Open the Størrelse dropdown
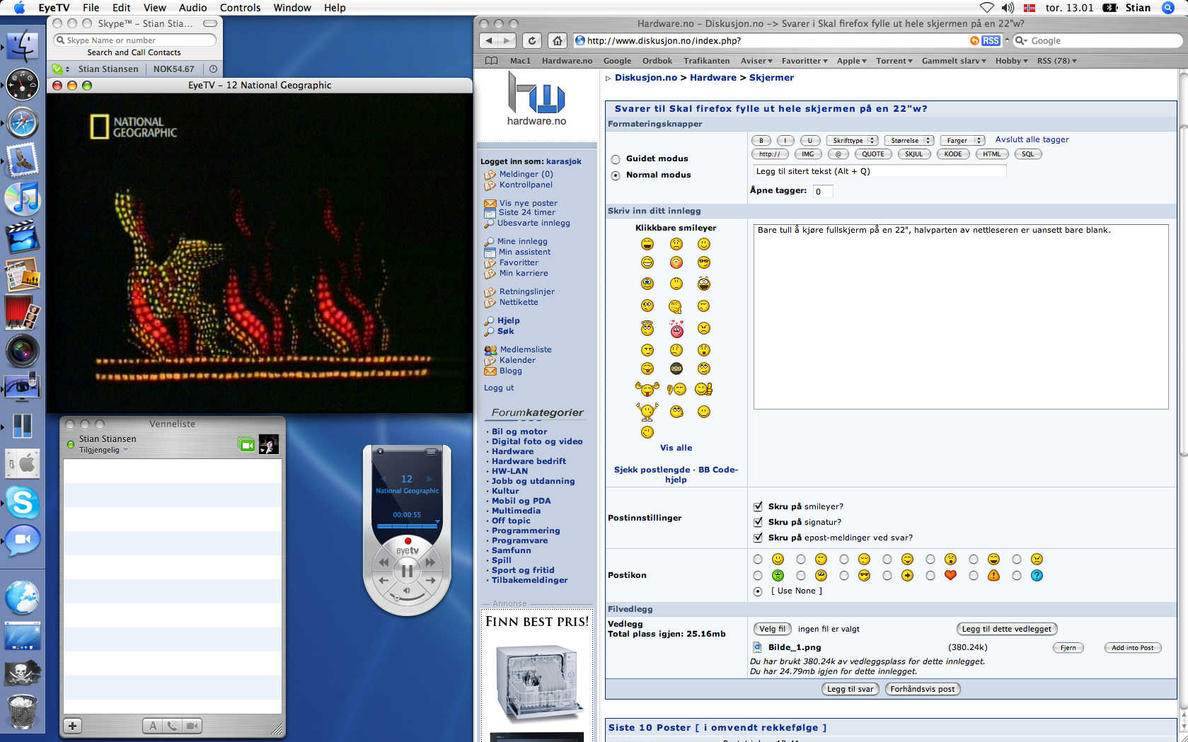 click(909, 140)
